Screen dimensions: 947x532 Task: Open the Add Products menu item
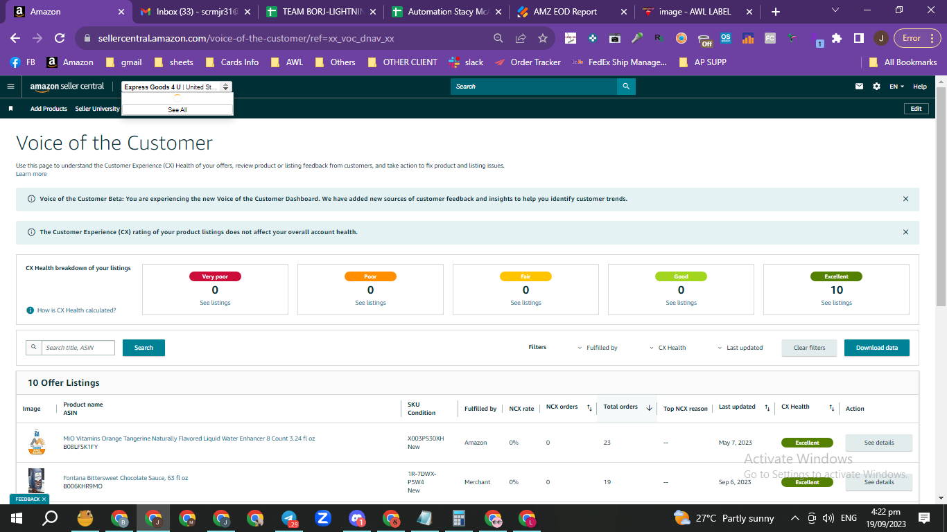(x=49, y=109)
